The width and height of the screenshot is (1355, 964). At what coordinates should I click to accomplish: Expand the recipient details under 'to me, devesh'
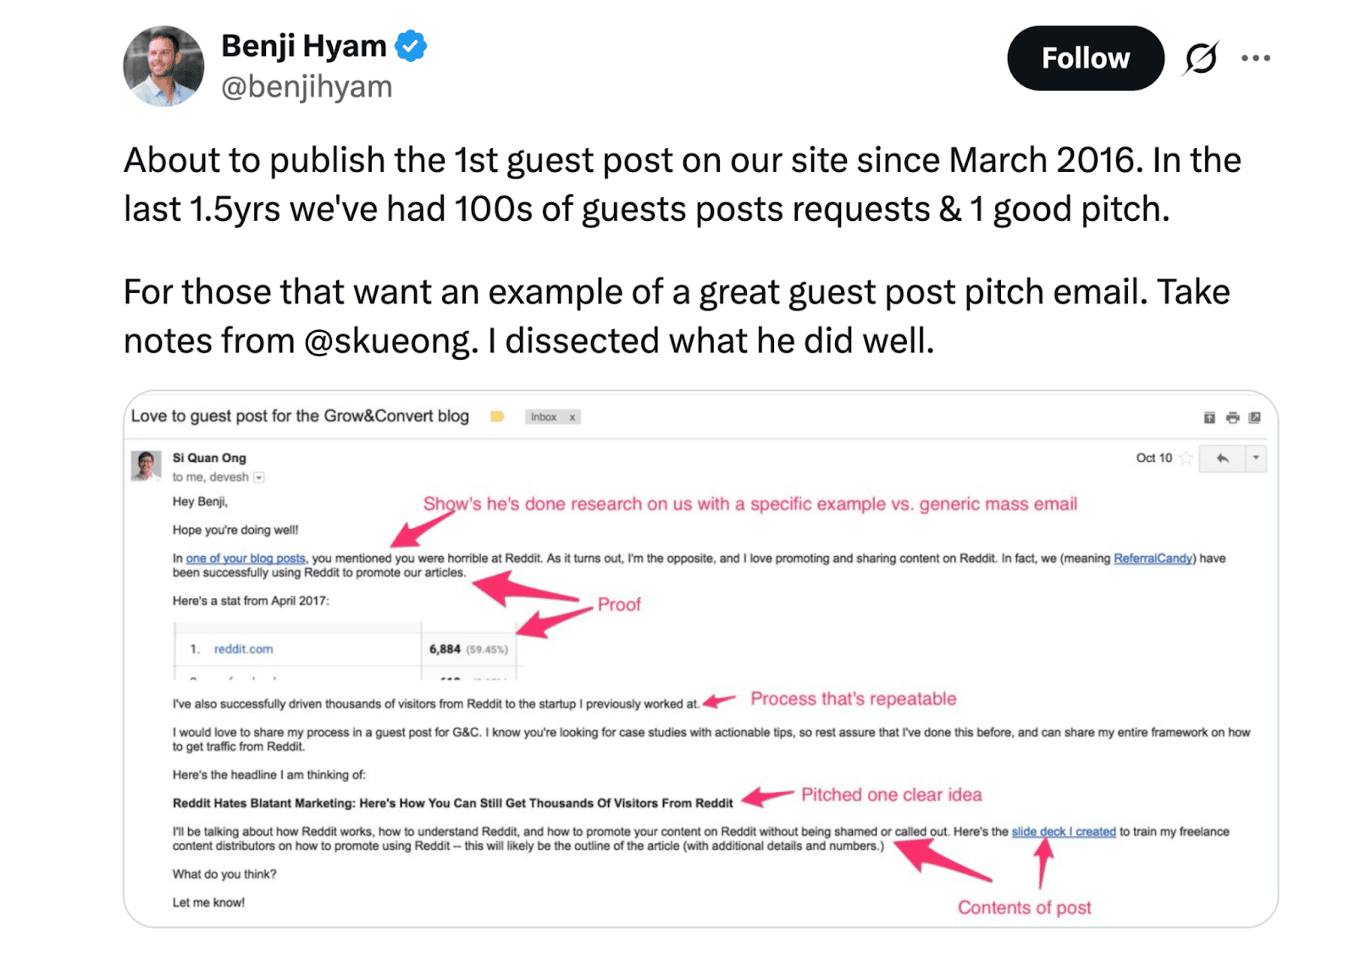click(x=259, y=477)
